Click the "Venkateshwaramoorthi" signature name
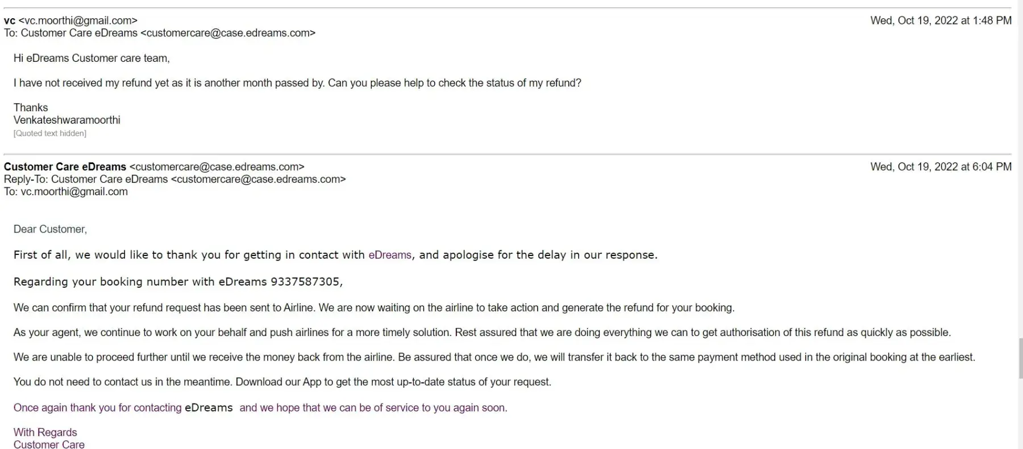Image resolution: width=1023 pixels, height=449 pixels. [x=67, y=120]
